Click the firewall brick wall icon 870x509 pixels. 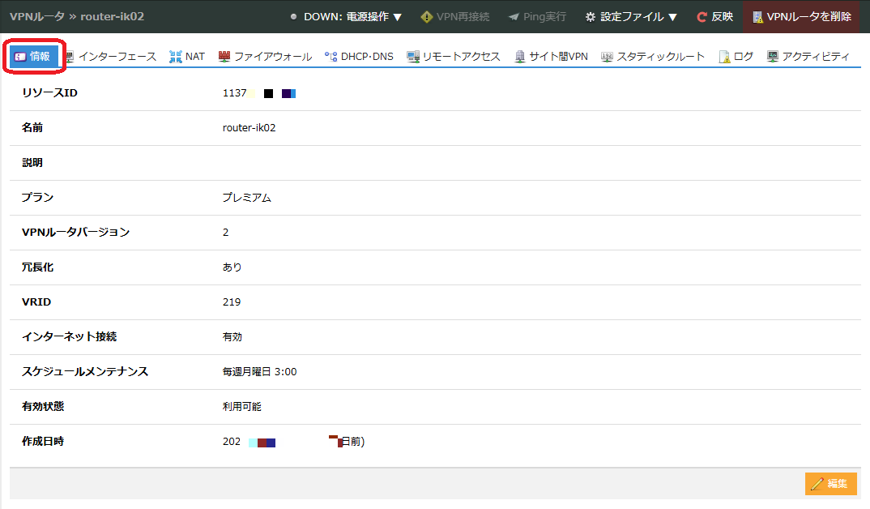click(224, 56)
